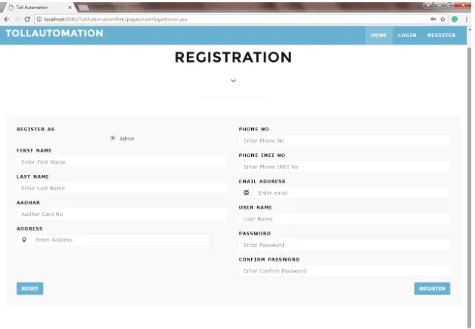Click the Reset button
The image size is (475, 329).
[30, 288]
